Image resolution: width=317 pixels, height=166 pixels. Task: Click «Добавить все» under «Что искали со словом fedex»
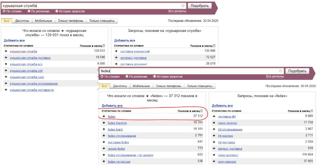112,106
